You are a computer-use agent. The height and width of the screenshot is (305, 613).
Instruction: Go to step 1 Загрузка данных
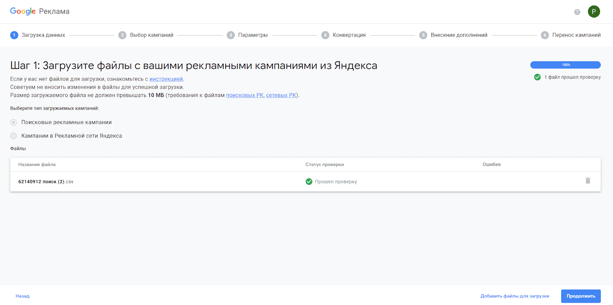click(38, 35)
